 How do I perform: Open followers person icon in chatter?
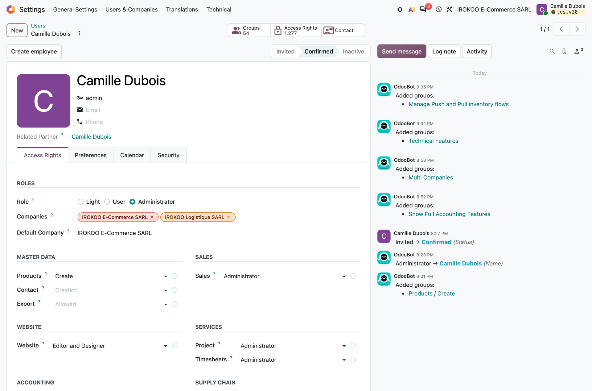pyautogui.click(x=578, y=51)
